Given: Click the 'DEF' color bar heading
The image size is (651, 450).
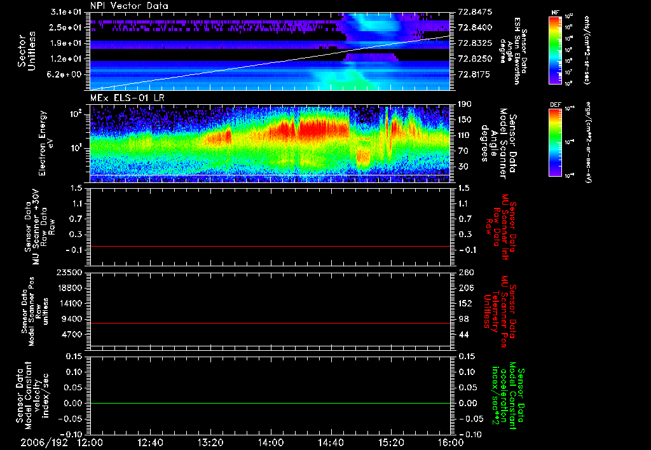Looking at the screenshot, I should click(556, 105).
